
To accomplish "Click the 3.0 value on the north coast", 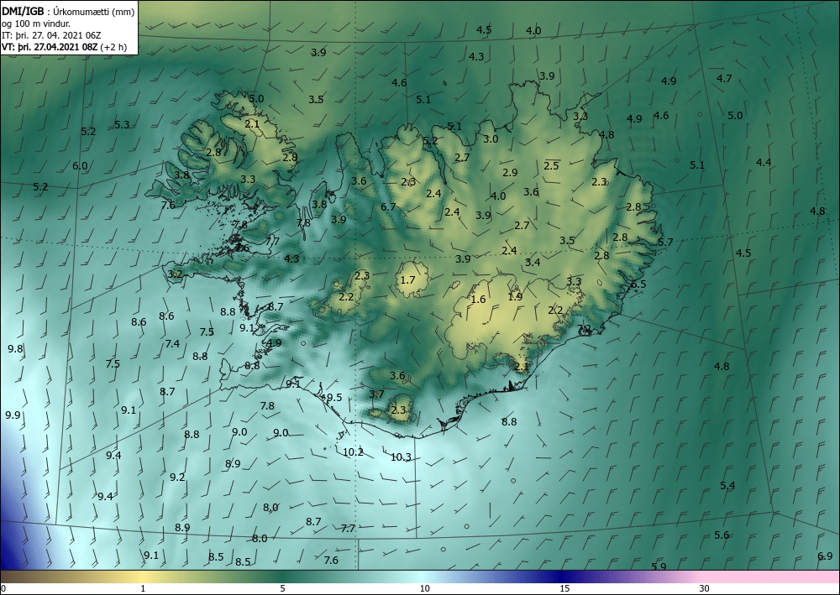I will pos(491,139).
